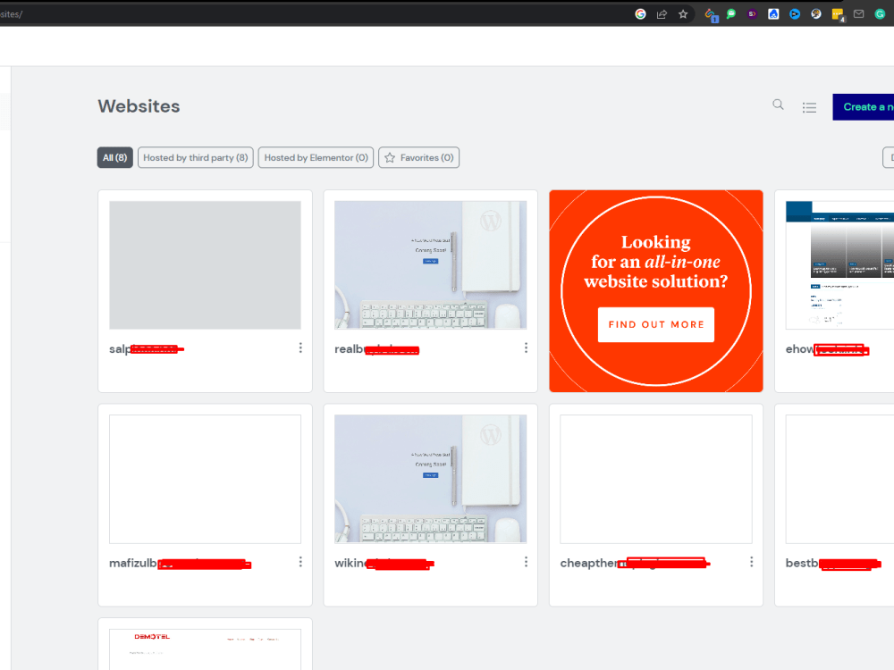Open the search icon to find websites

point(778,105)
